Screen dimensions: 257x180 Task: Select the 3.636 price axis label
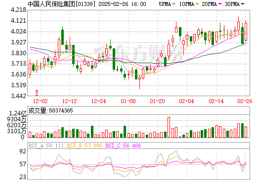click(x=18, y=74)
